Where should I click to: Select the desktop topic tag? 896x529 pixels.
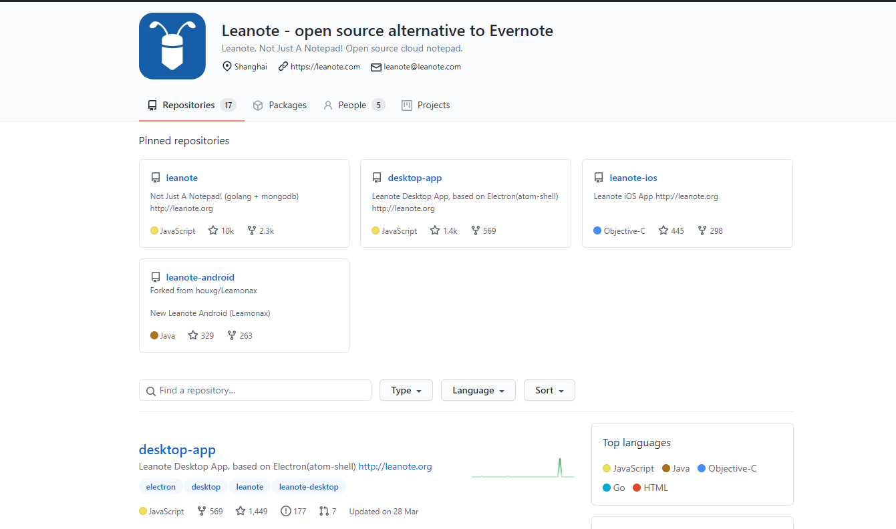(x=206, y=487)
